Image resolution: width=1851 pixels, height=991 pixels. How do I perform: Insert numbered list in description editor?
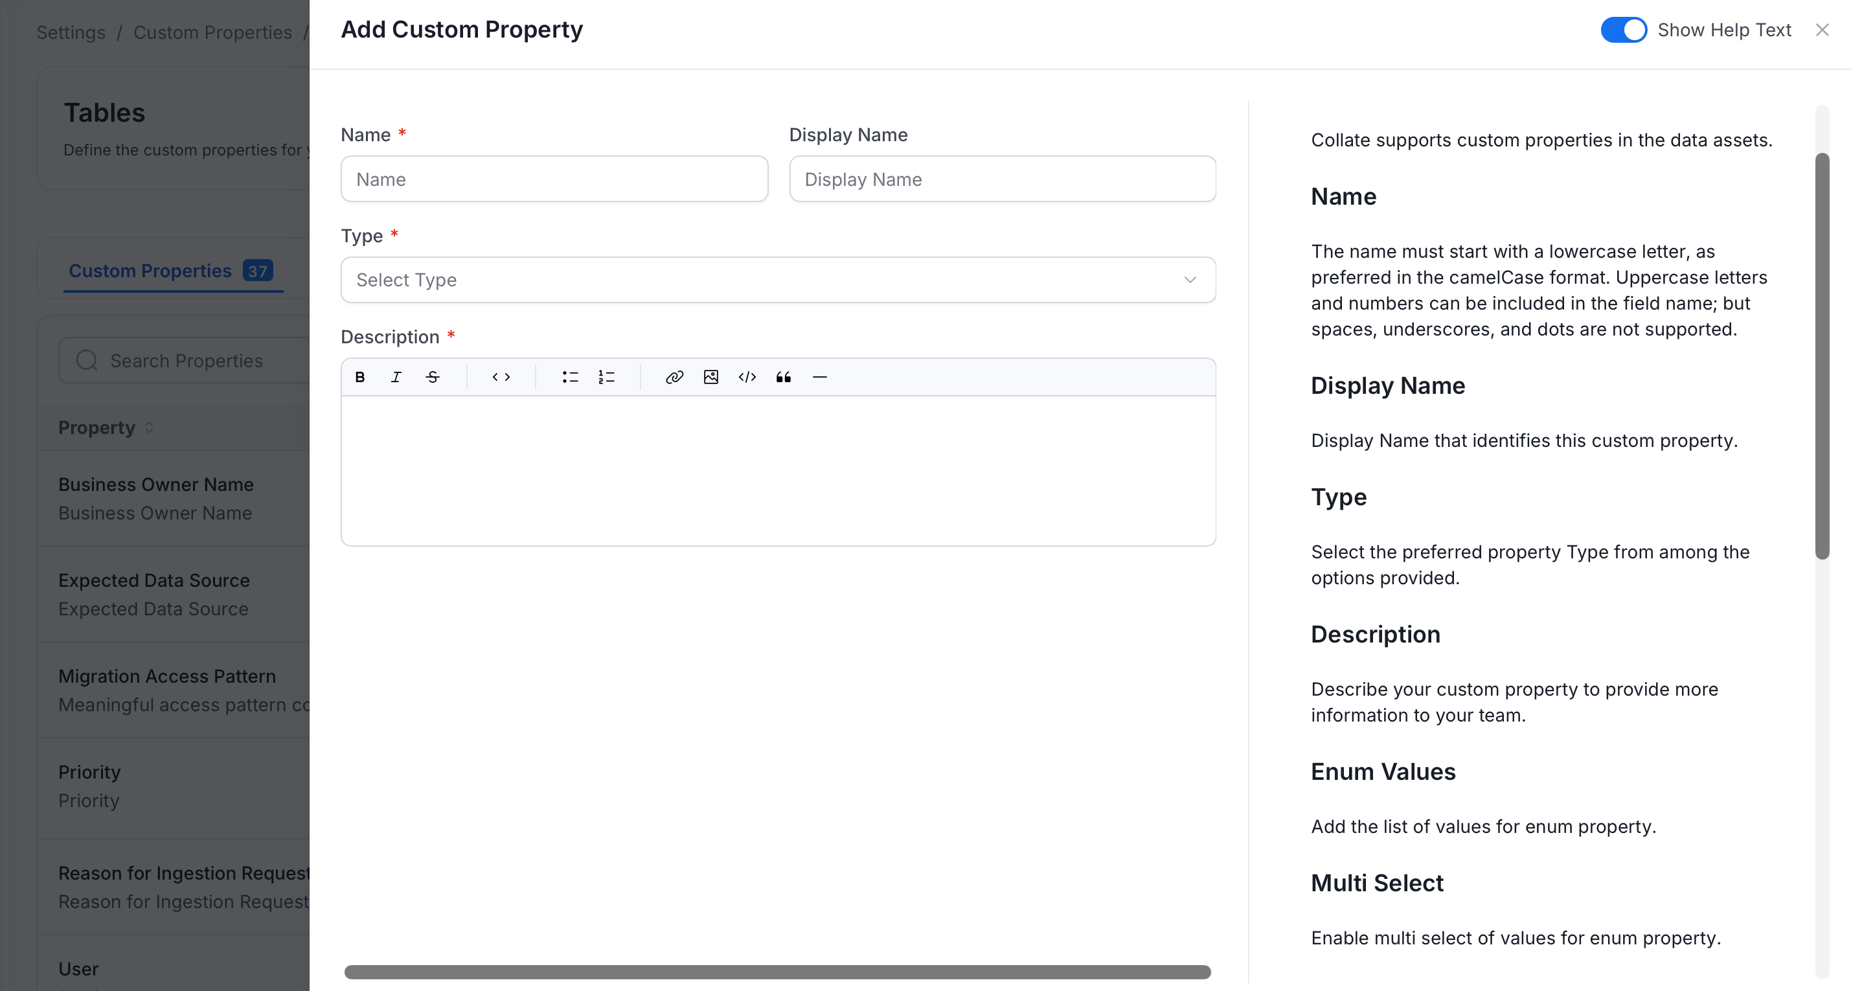606,377
